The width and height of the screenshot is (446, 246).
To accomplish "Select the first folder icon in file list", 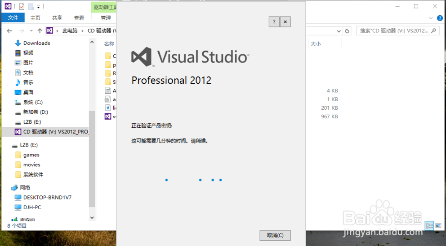I will tap(108, 56).
